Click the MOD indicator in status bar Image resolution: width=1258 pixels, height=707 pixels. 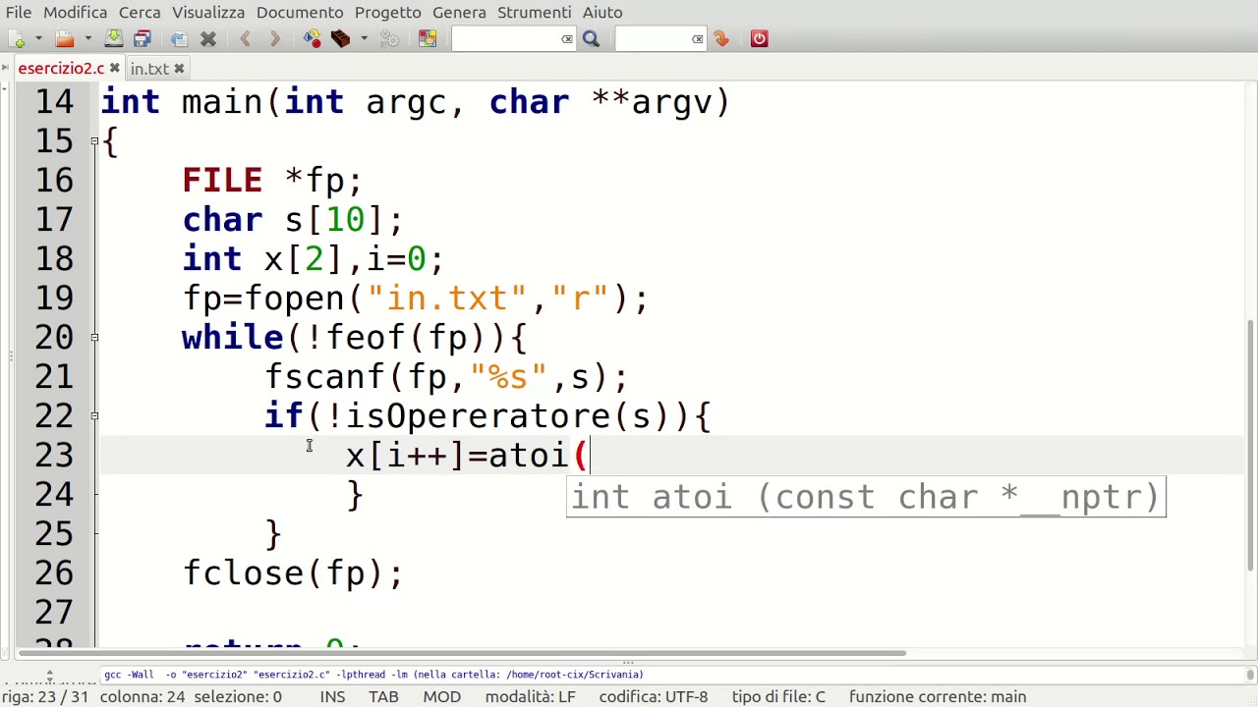click(x=441, y=697)
